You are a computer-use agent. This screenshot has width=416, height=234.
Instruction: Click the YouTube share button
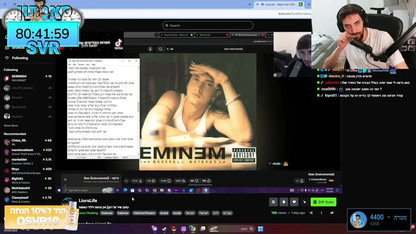pyautogui.click(x=180, y=181)
